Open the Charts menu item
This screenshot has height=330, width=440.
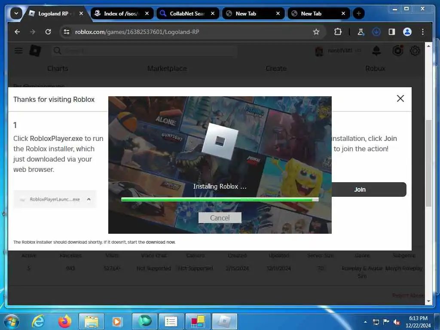pyautogui.click(x=58, y=68)
